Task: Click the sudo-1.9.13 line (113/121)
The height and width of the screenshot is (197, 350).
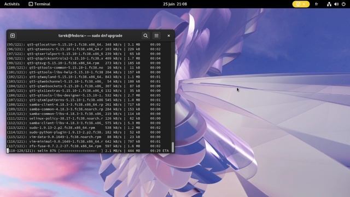Action: coord(84,128)
